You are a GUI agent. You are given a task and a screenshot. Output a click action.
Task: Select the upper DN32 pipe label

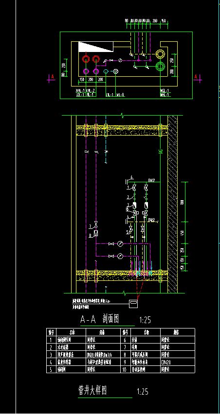coord(151,181)
